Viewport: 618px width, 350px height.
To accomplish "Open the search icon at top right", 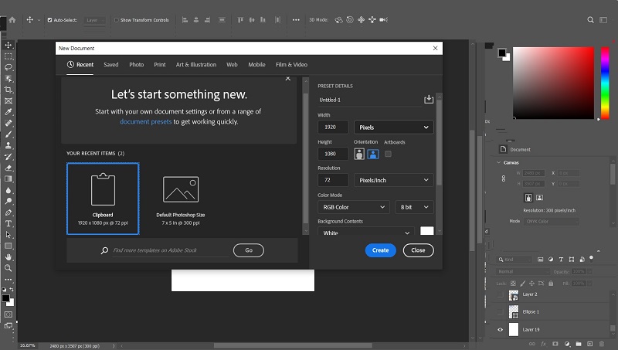I will (x=590, y=20).
